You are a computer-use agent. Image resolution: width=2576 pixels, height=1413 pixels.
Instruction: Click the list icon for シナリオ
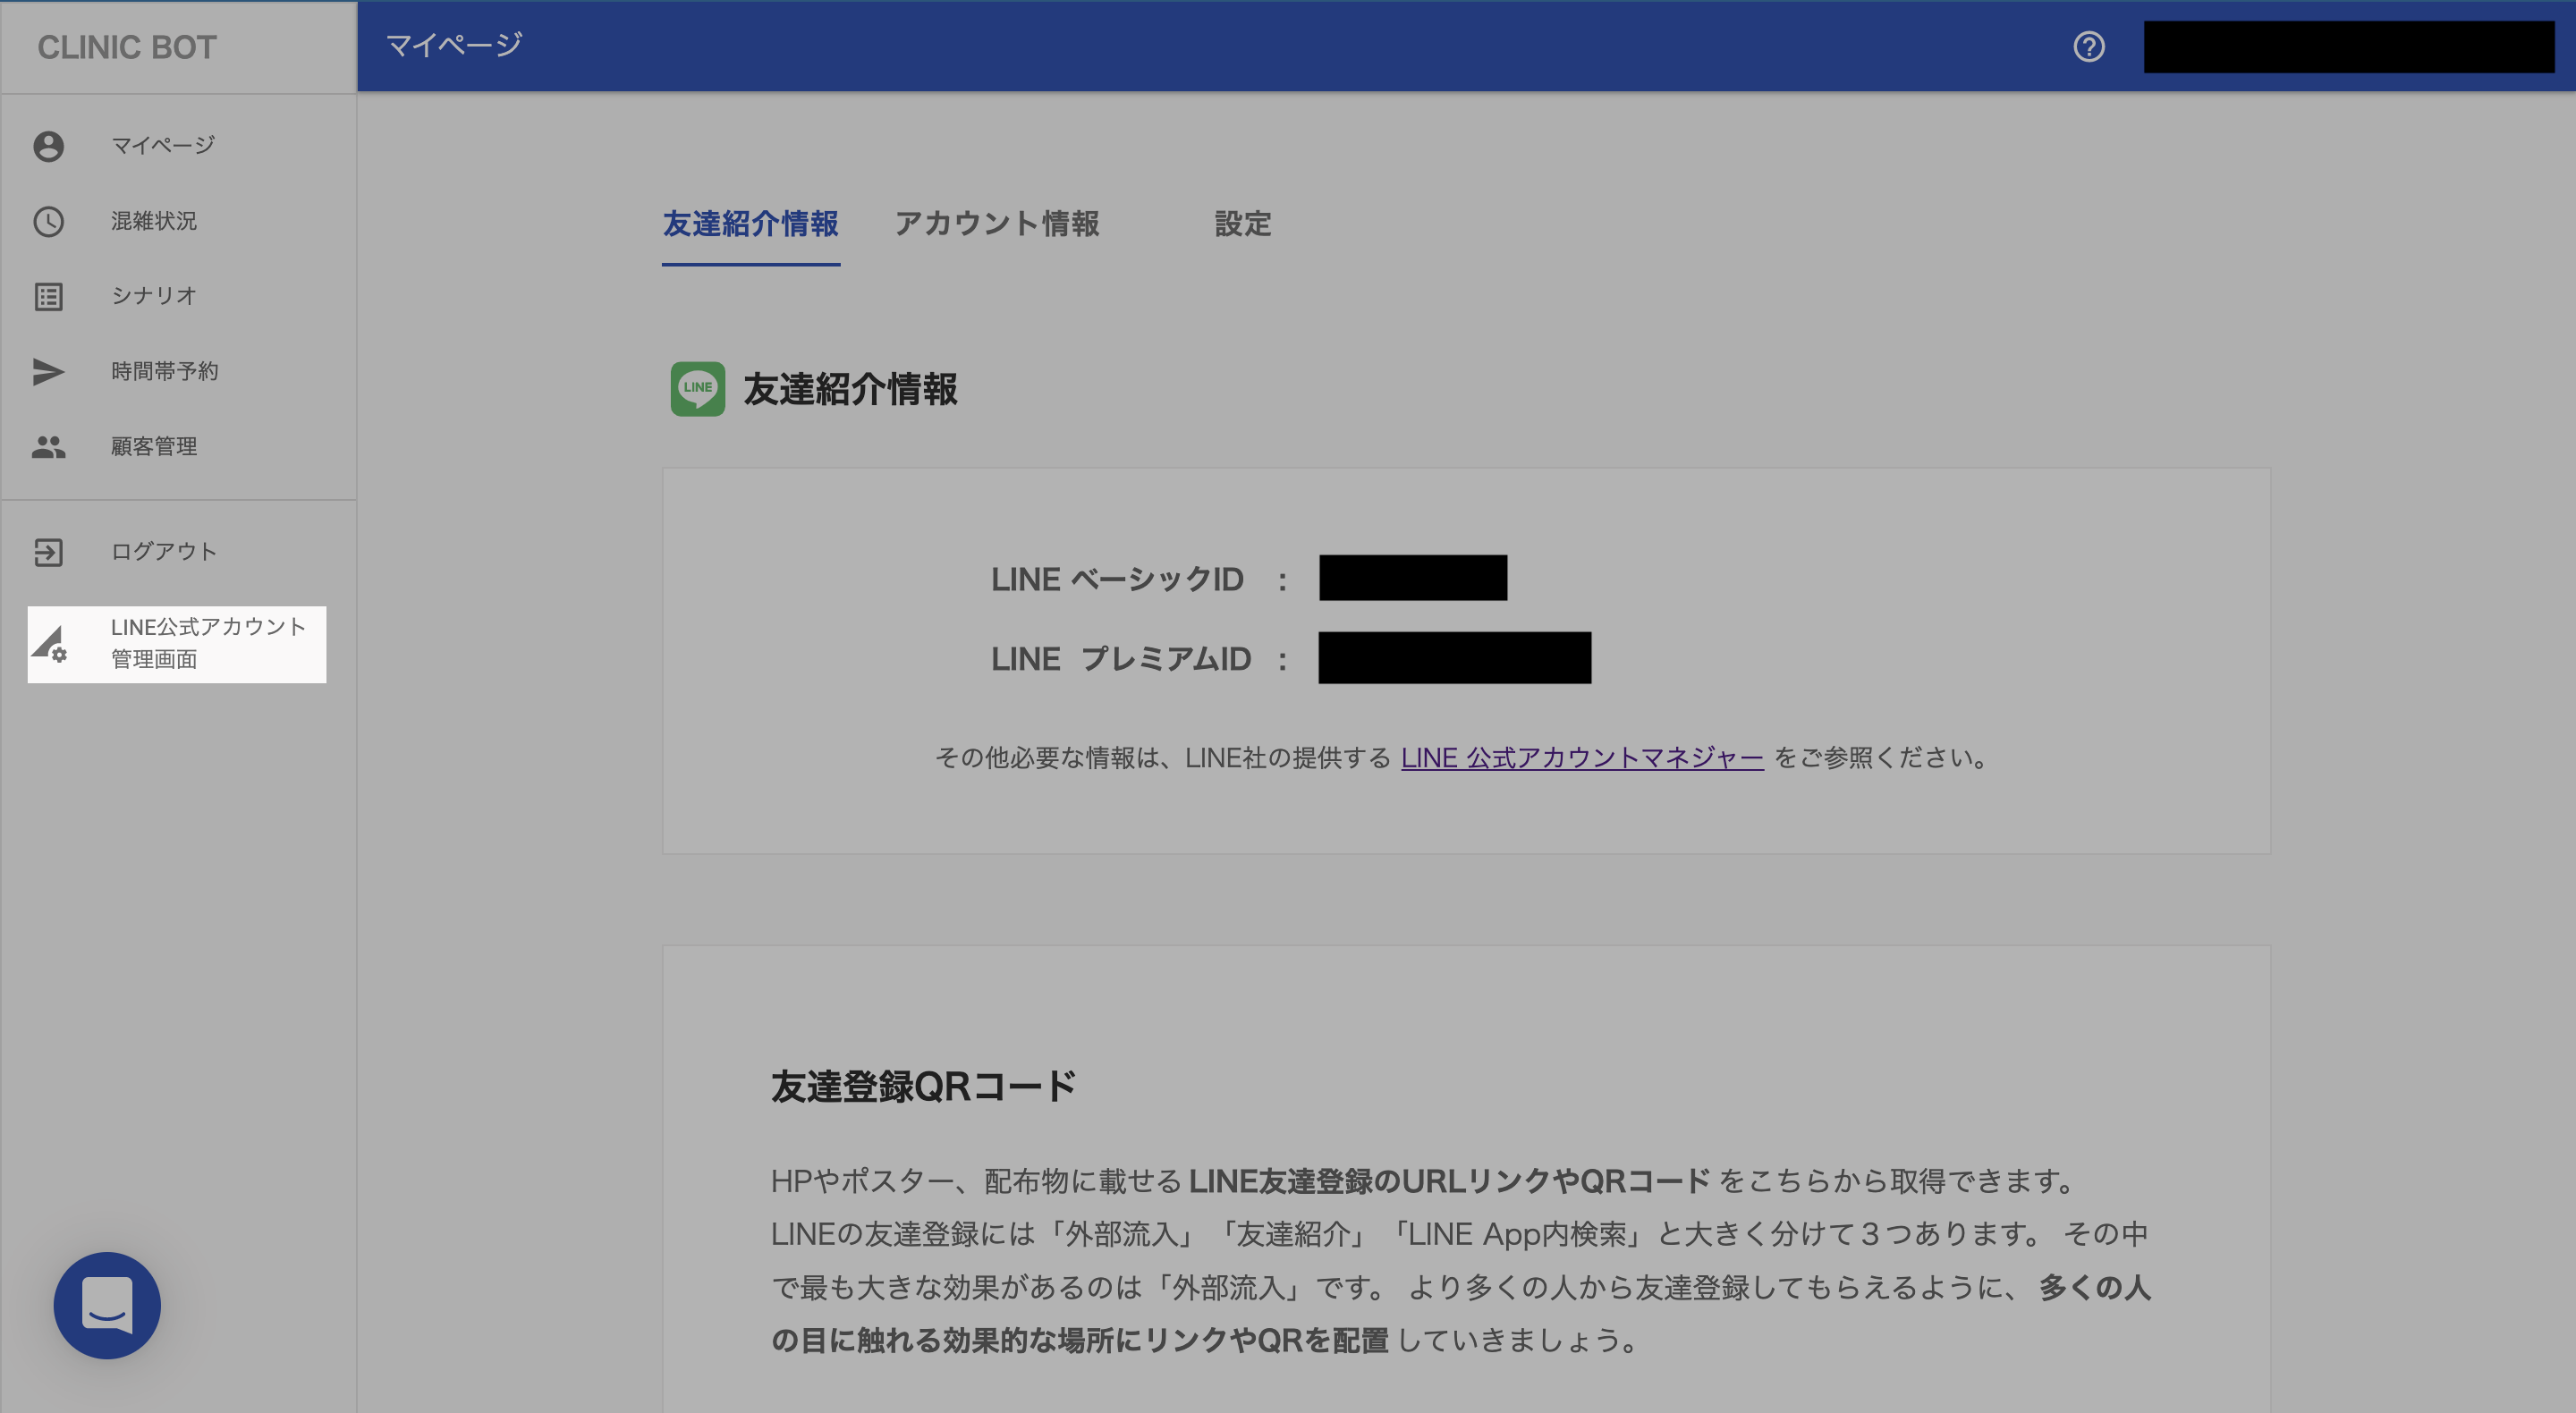48,296
